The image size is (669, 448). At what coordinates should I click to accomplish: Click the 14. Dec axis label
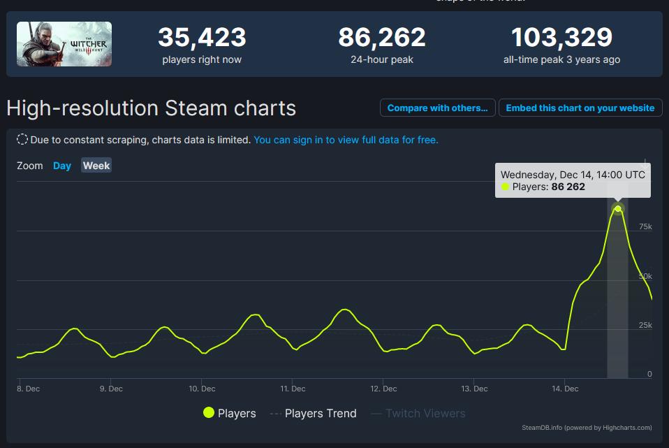click(x=565, y=389)
